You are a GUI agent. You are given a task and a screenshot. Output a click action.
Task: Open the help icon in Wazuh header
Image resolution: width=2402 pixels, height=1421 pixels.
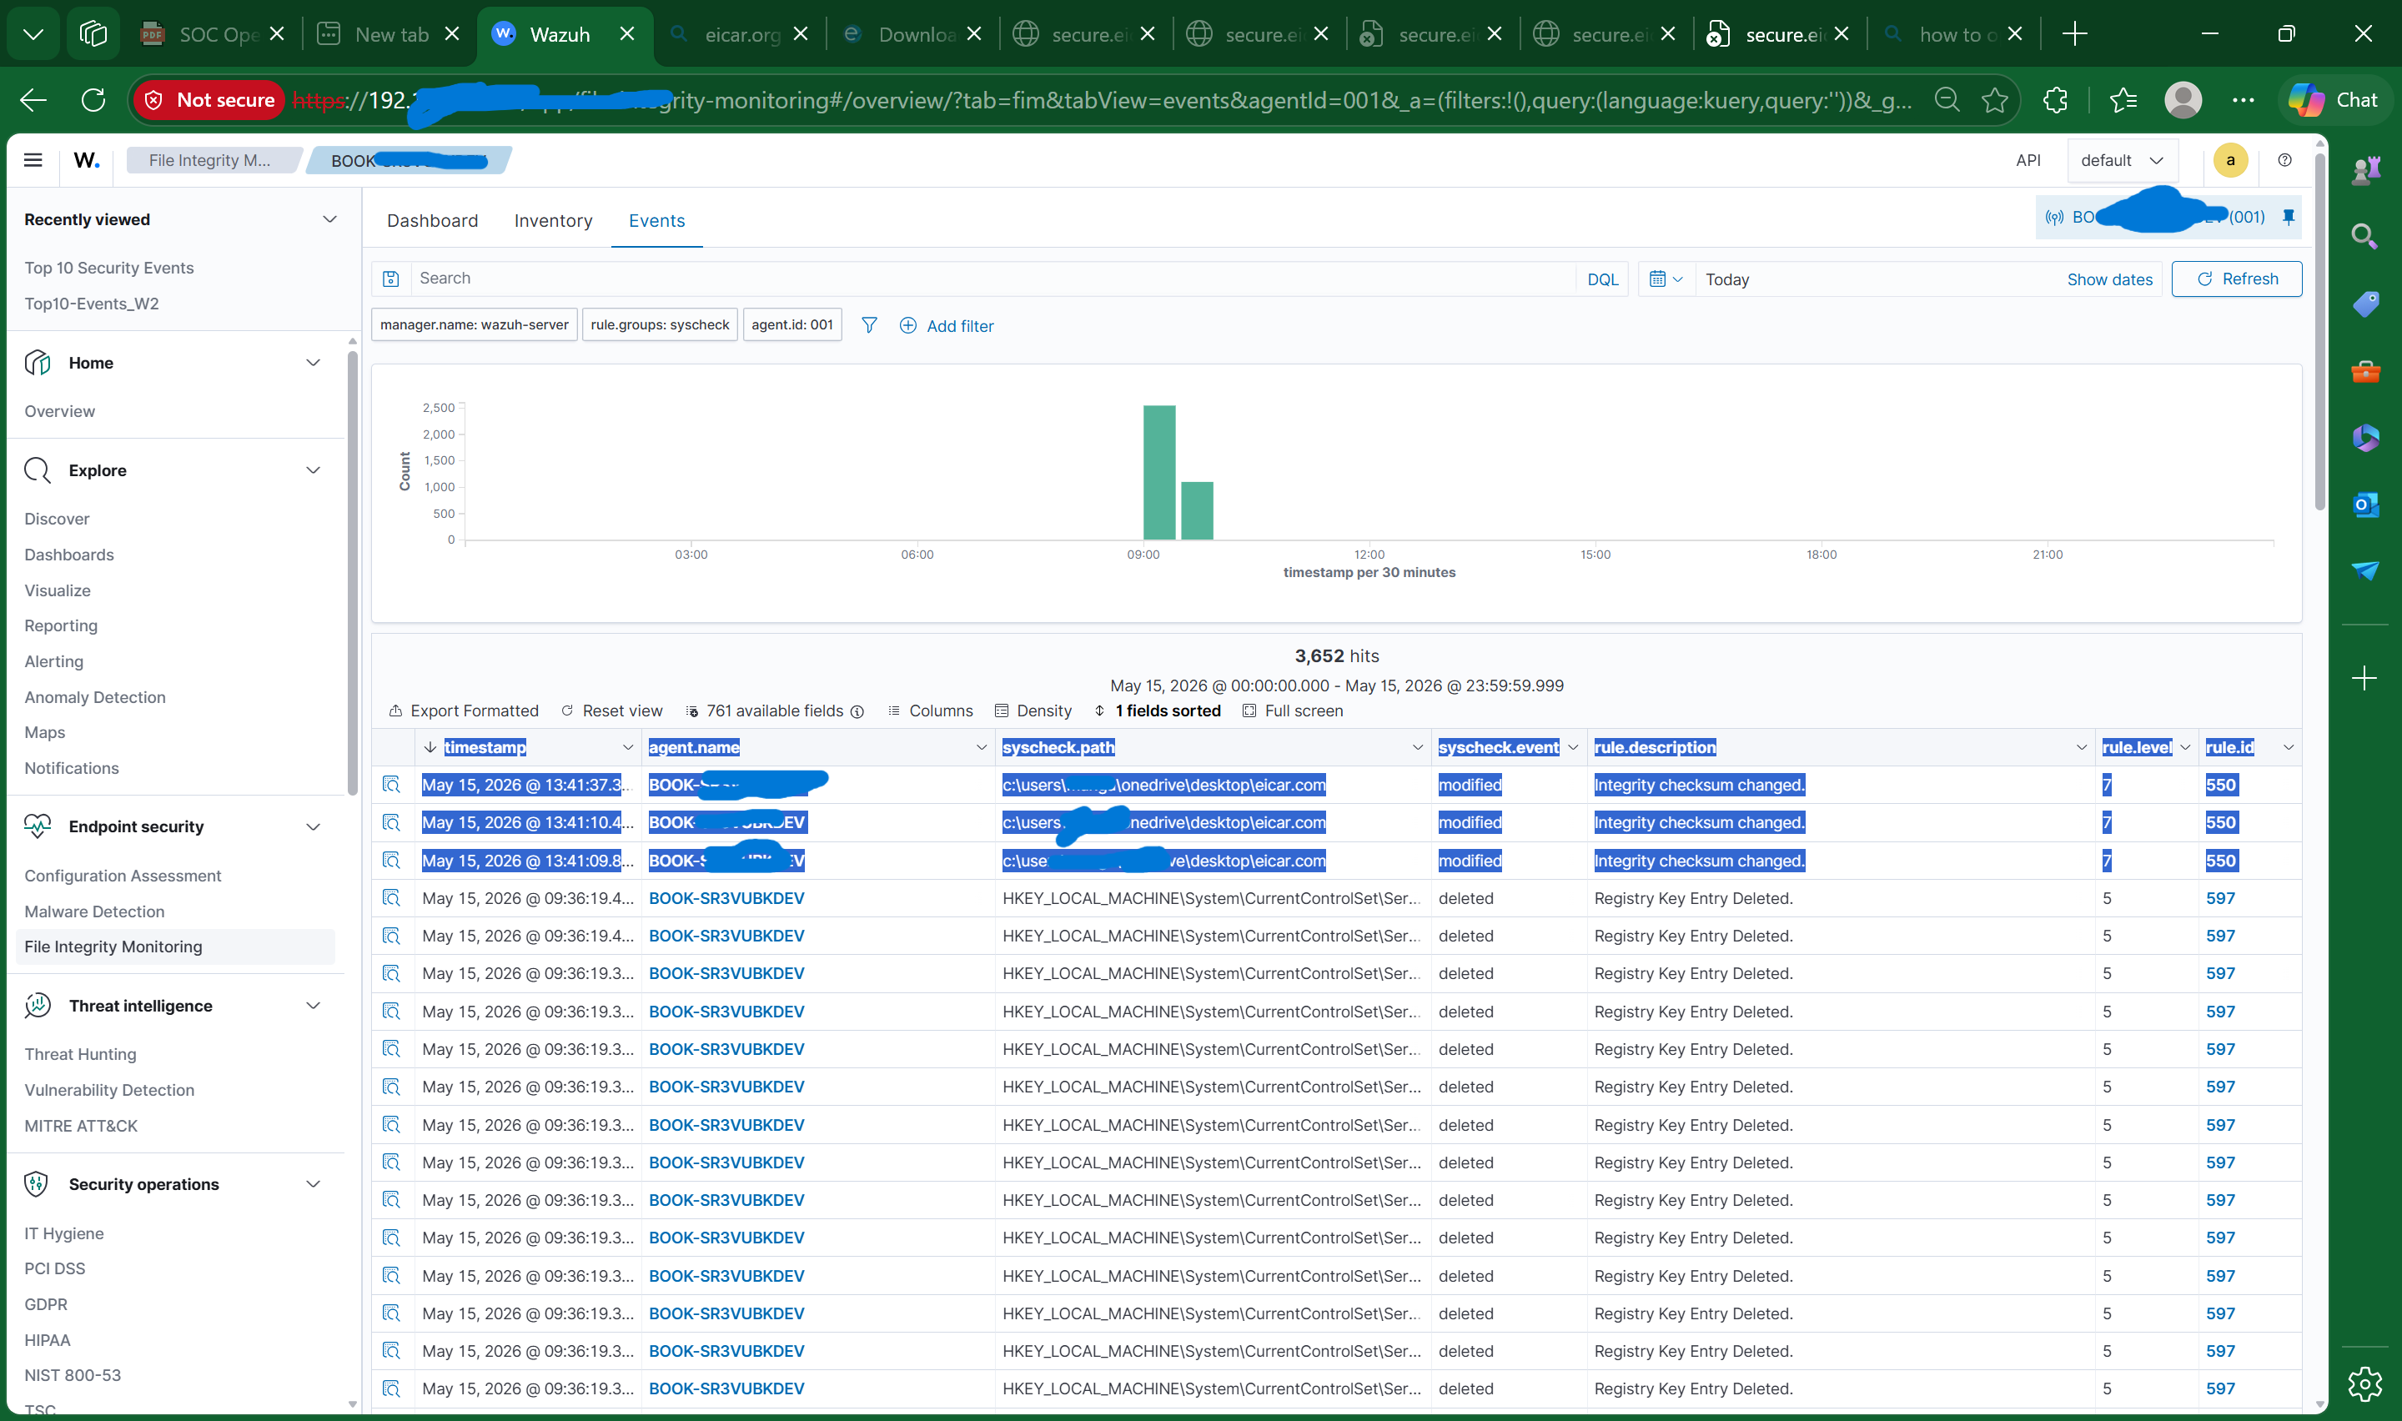(2284, 160)
